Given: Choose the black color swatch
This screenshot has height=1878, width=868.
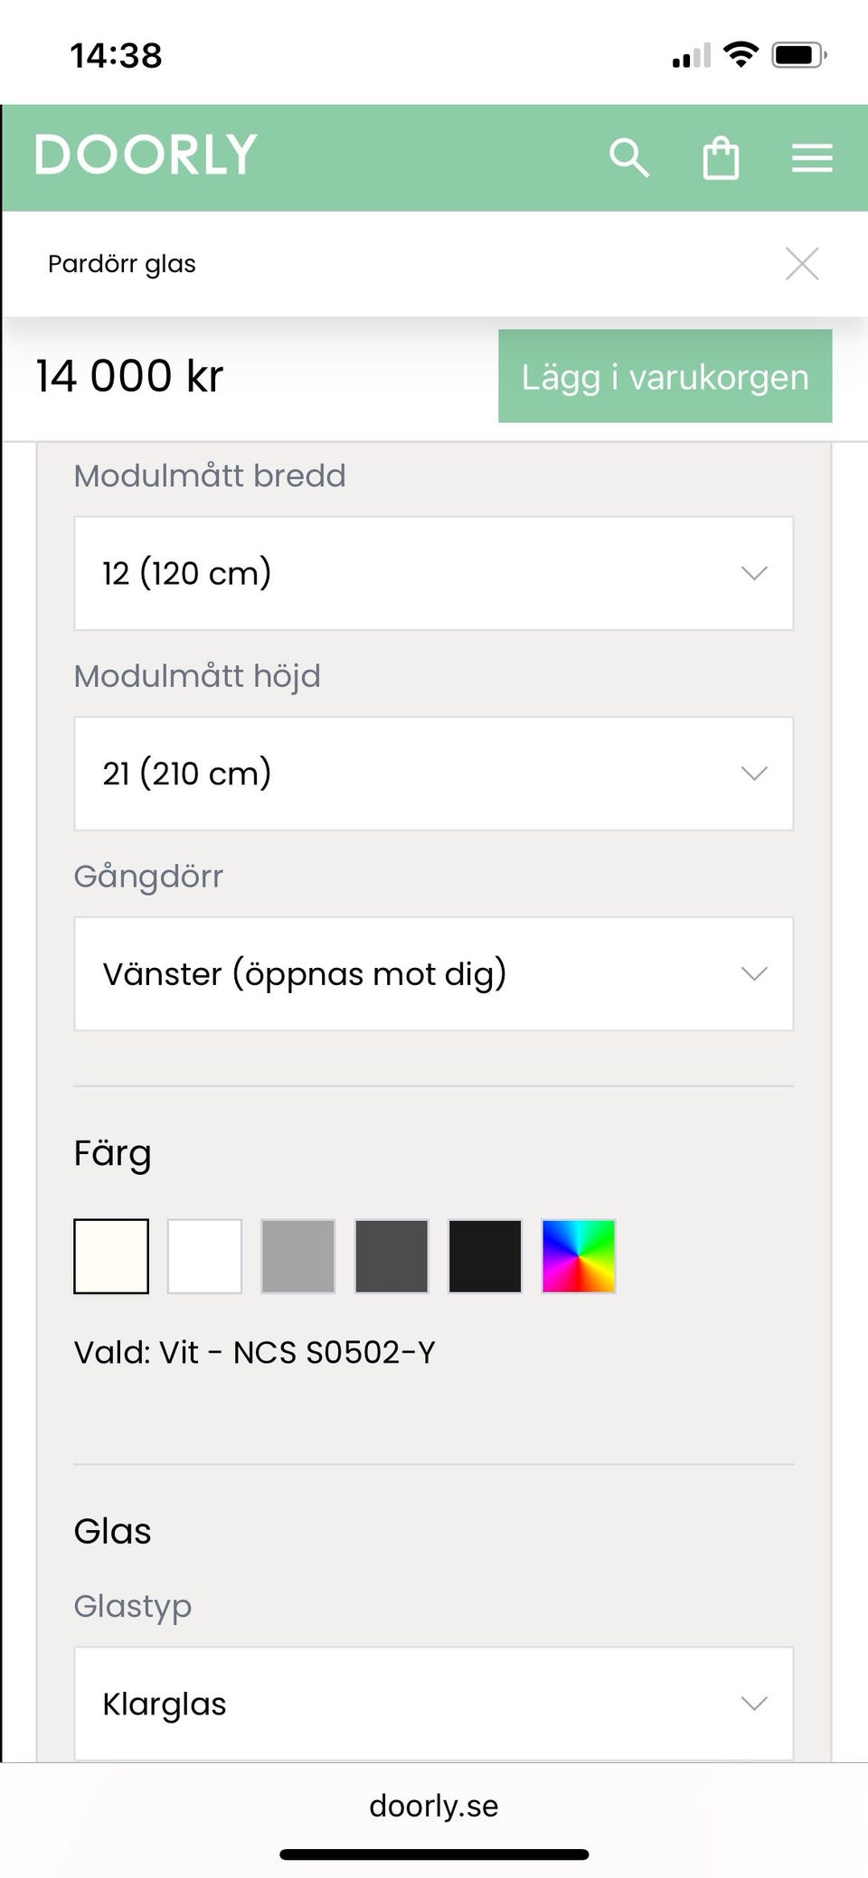Looking at the screenshot, I should pos(485,1256).
